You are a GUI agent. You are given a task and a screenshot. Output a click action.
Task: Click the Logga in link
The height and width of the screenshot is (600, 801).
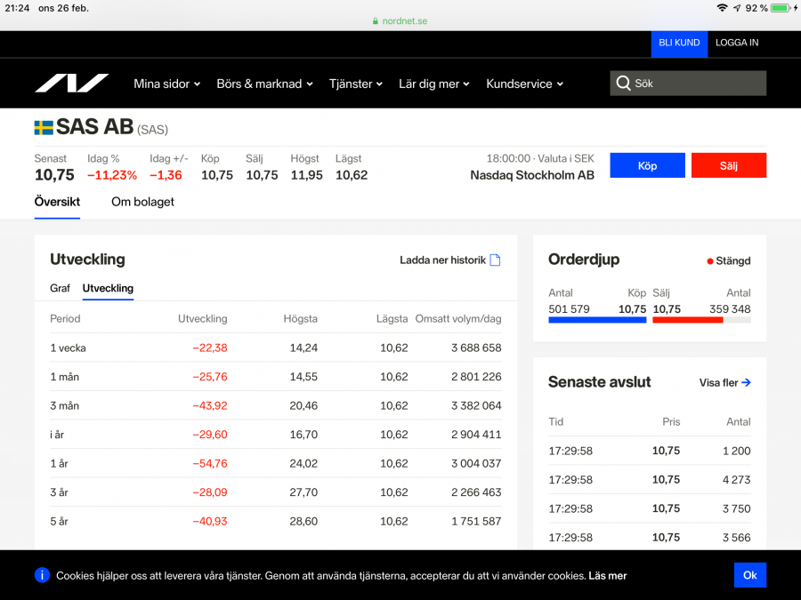point(737,43)
